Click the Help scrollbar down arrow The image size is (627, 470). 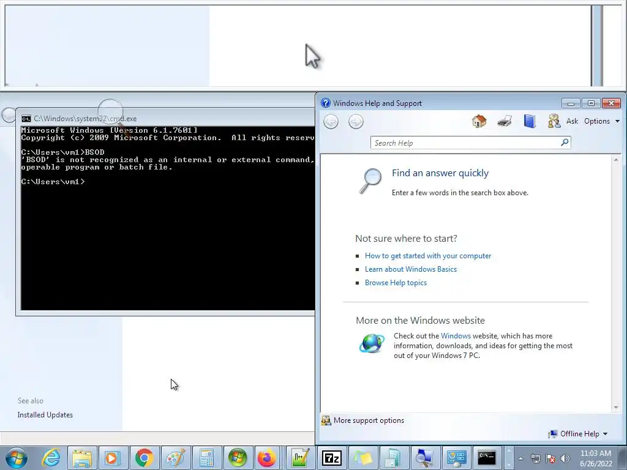[x=616, y=408]
